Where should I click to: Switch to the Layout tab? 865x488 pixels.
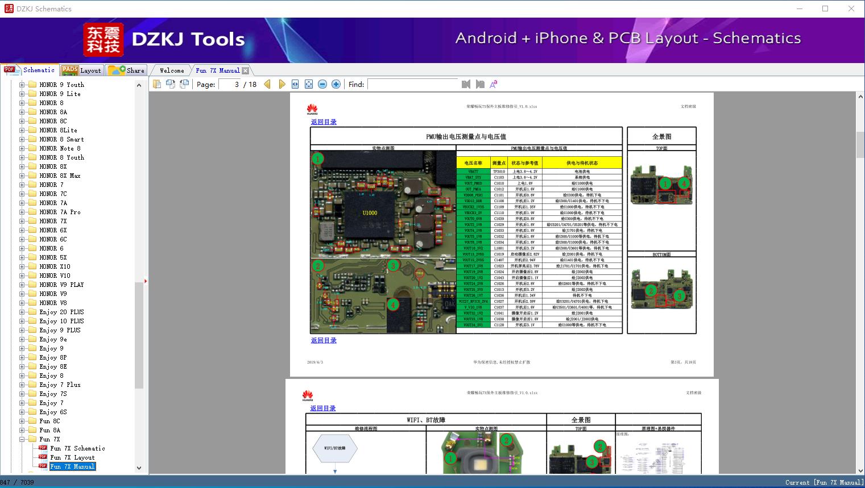(x=81, y=70)
